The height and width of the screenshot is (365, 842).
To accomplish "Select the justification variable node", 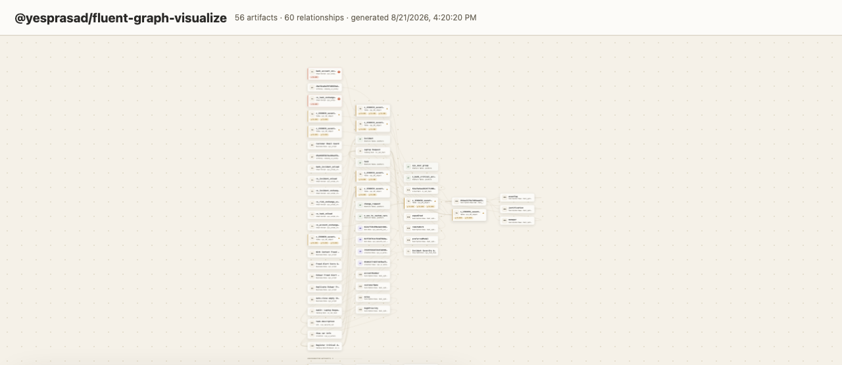I will tap(517, 208).
